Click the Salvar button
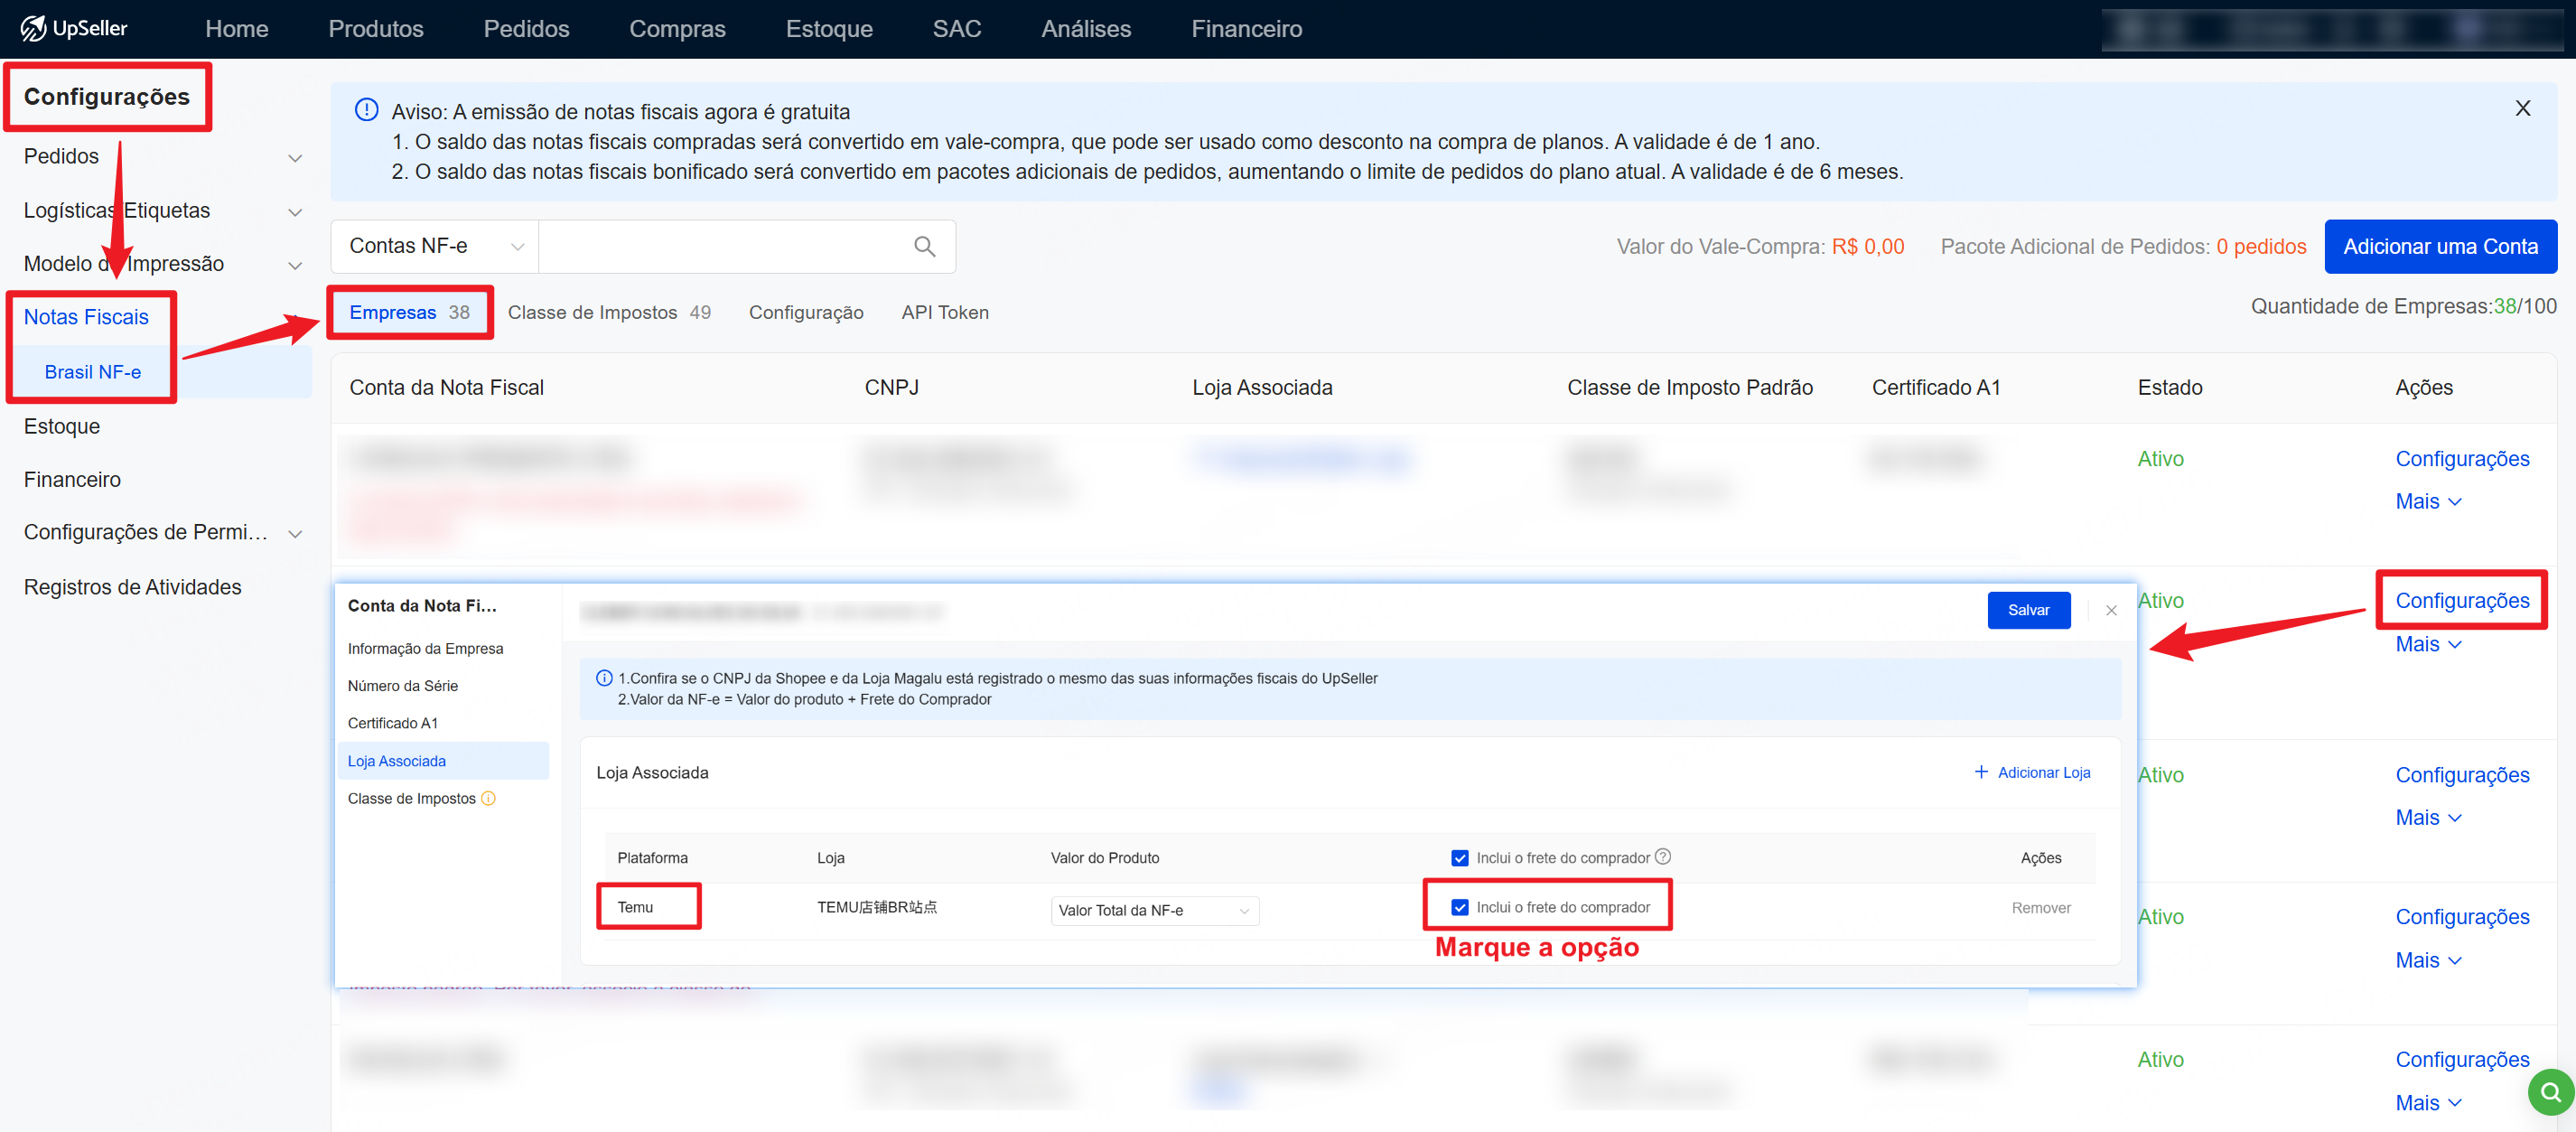The height and width of the screenshot is (1132, 2576). pos(2027,610)
